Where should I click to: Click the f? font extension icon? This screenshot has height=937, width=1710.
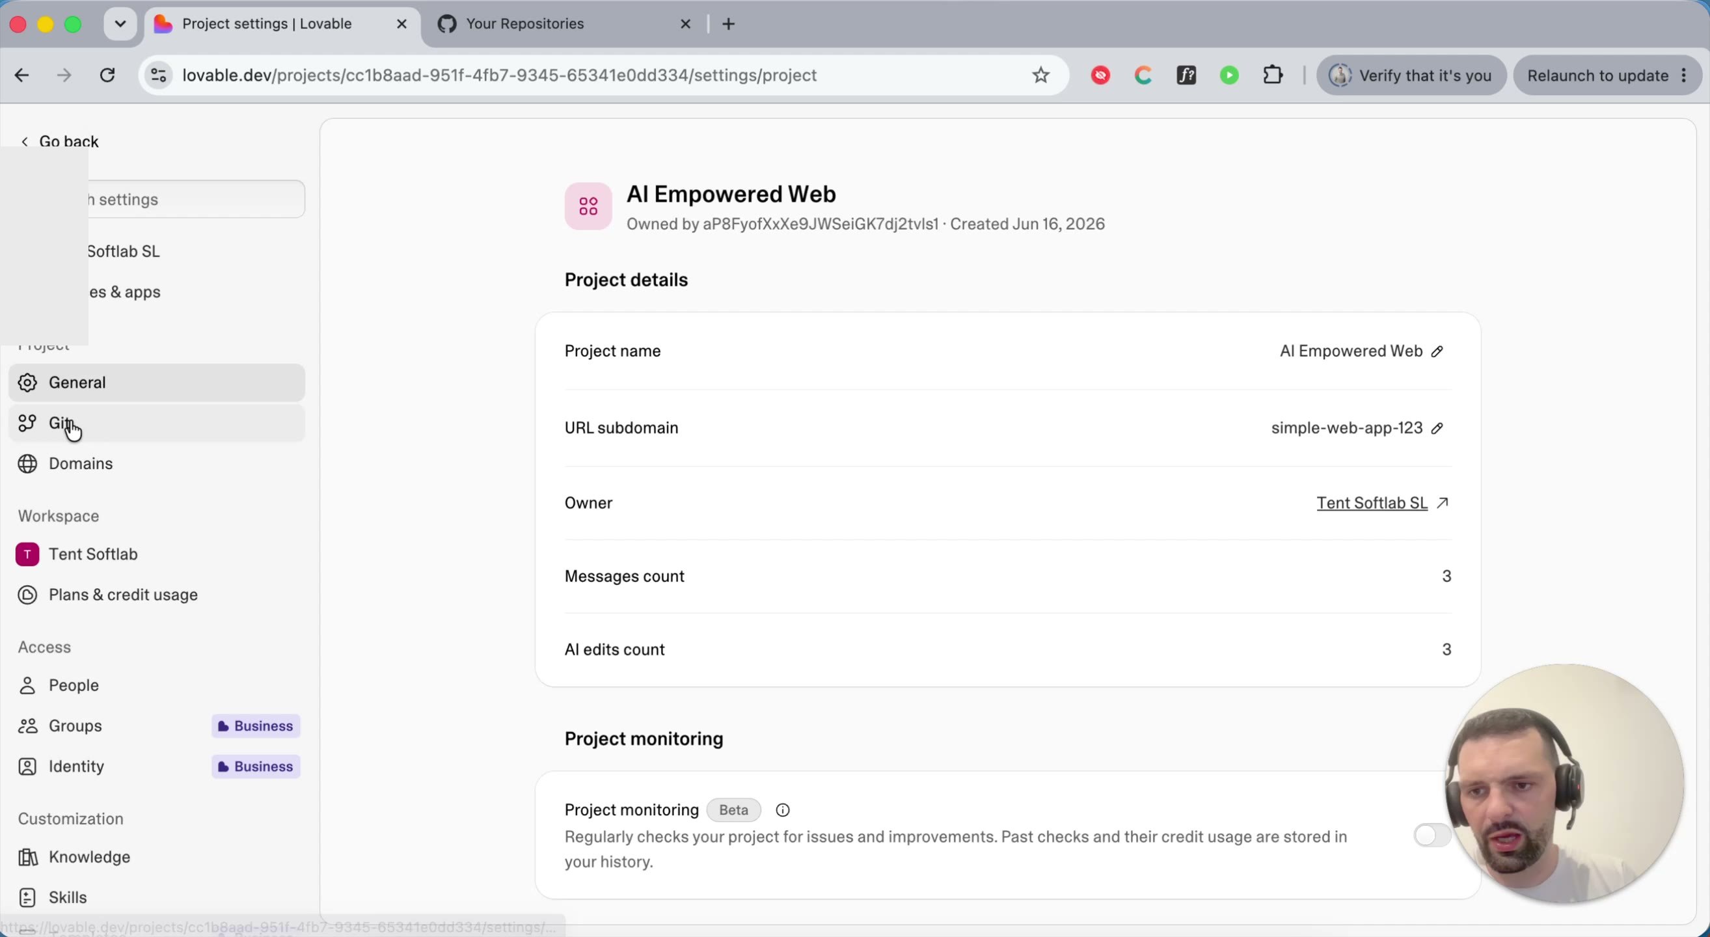(x=1186, y=75)
